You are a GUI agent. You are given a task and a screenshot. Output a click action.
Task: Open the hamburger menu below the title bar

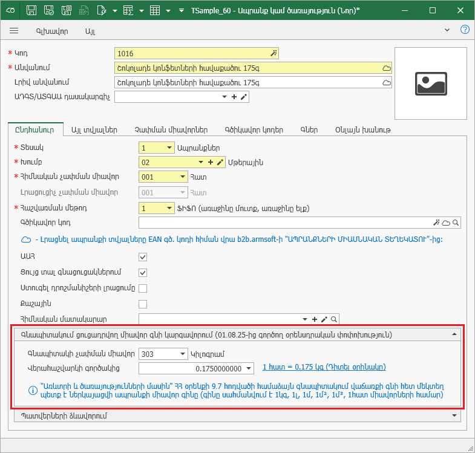coord(14,30)
